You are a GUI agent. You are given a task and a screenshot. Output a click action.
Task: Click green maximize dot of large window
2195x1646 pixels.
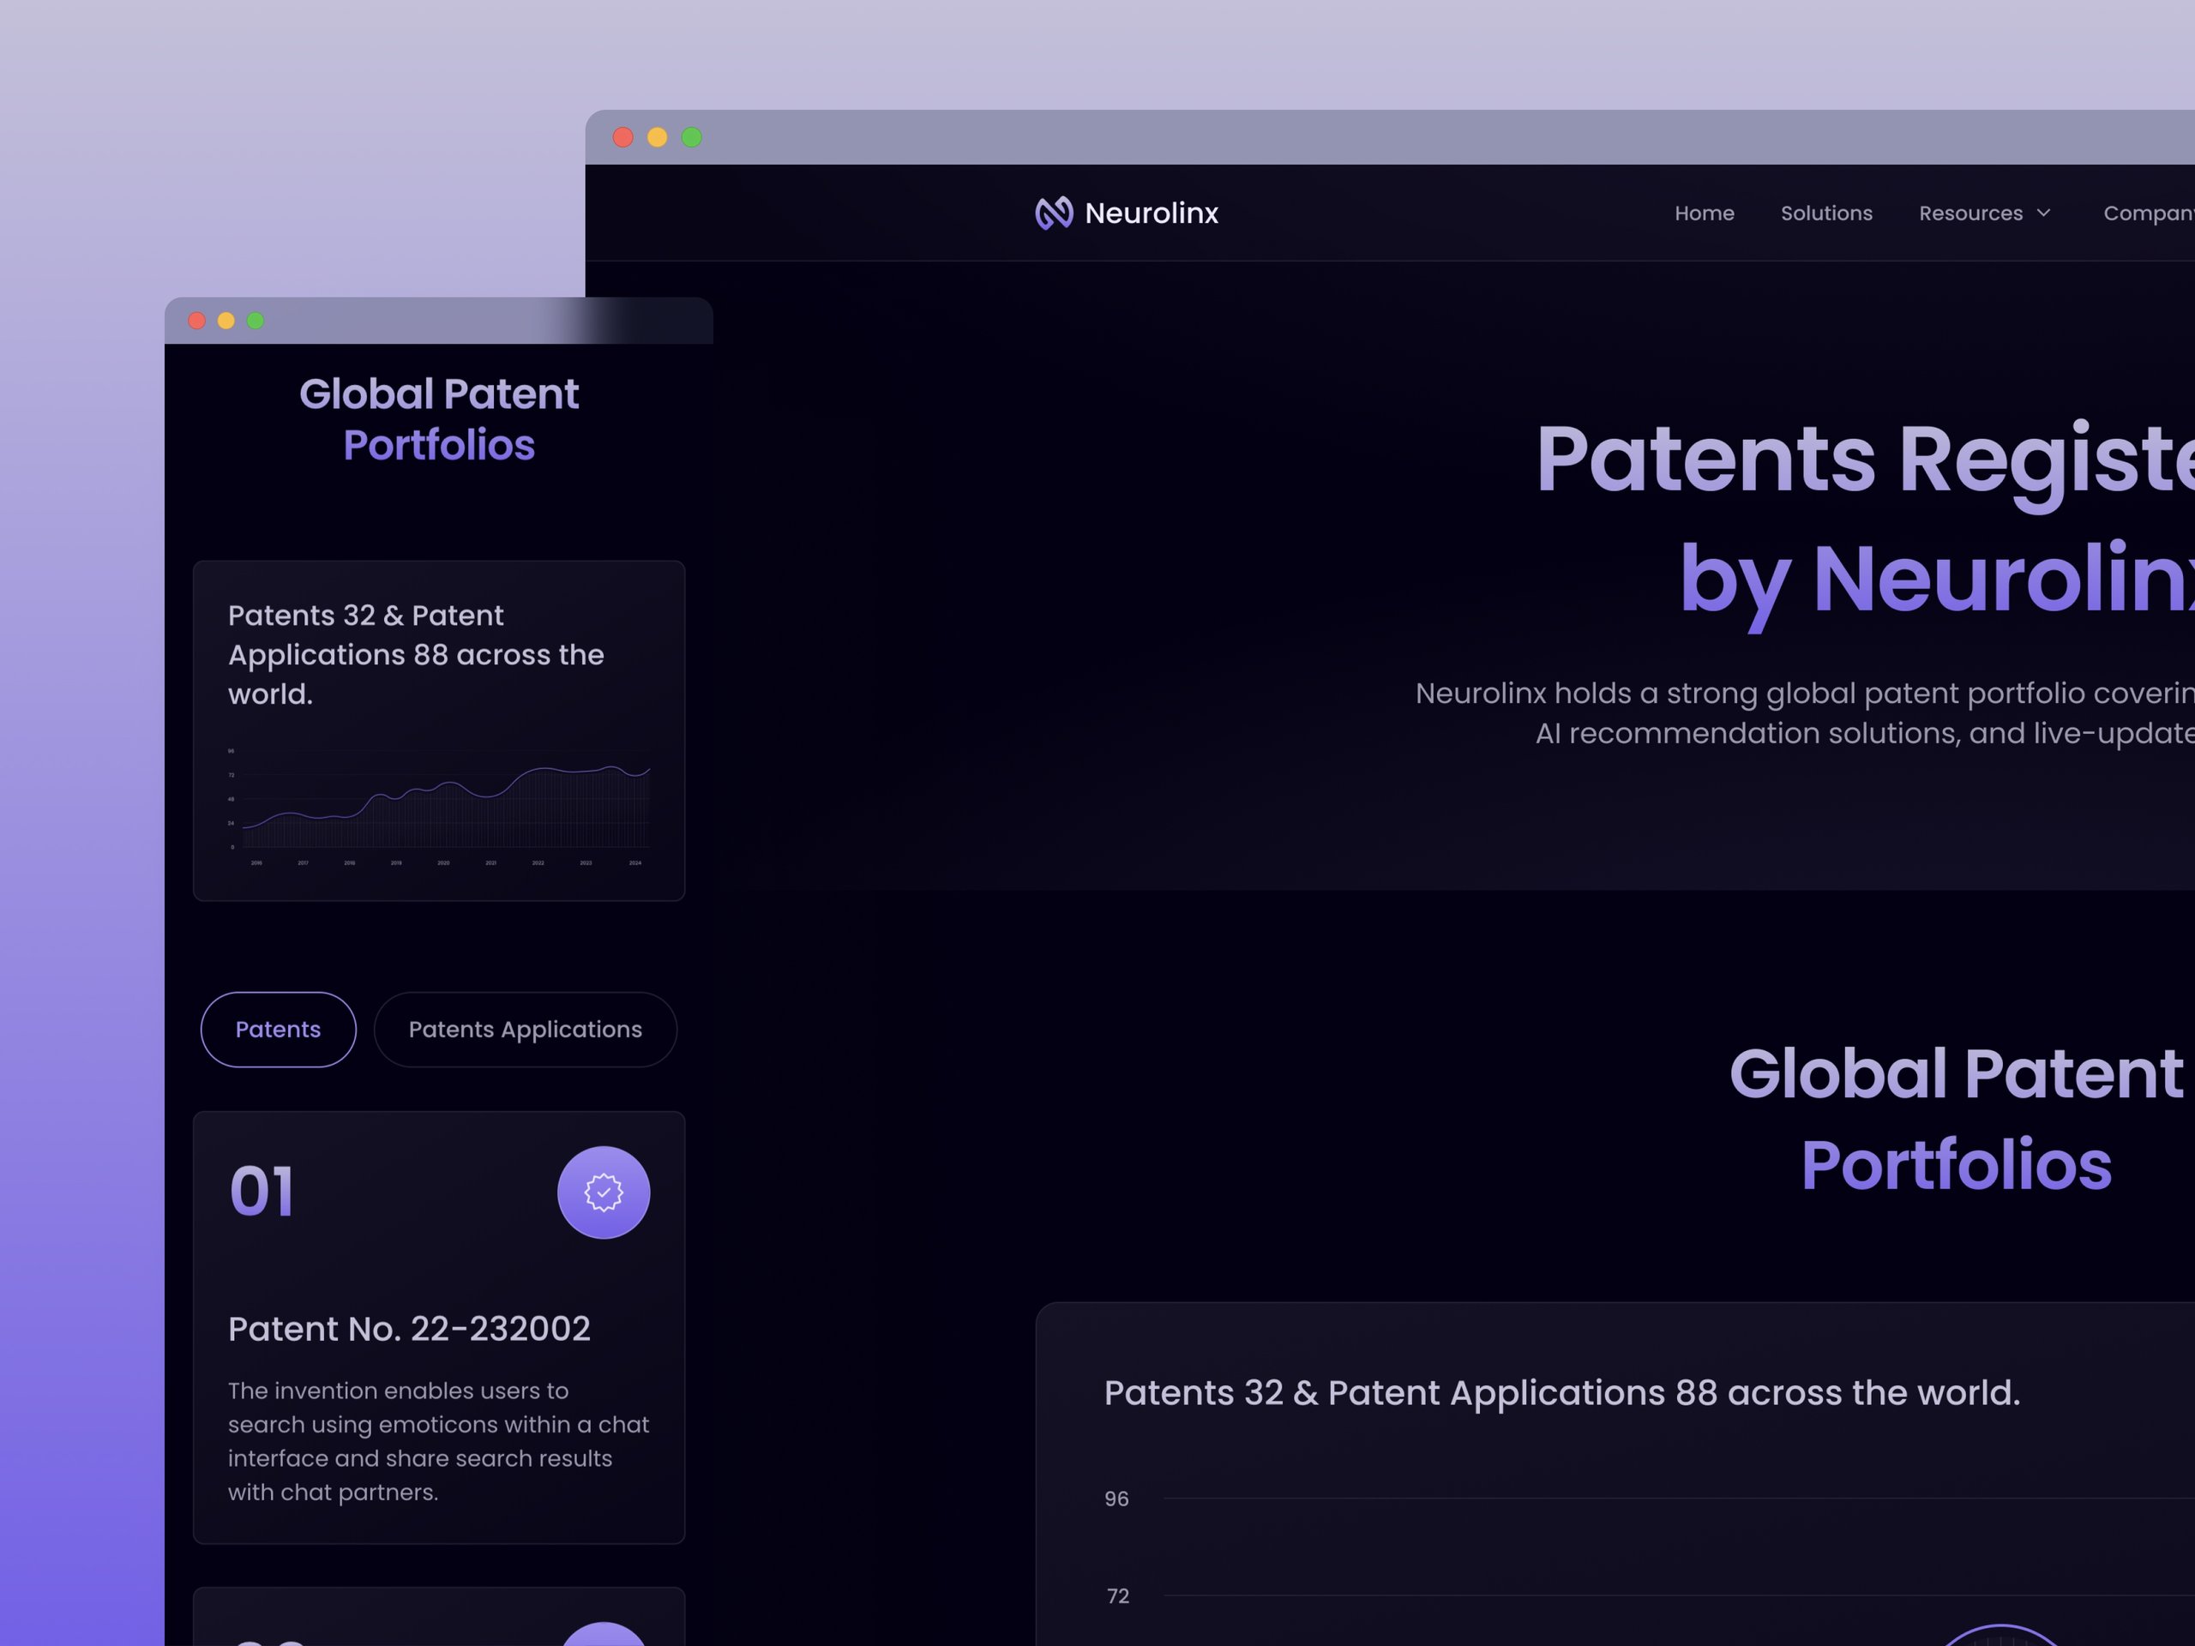(692, 137)
